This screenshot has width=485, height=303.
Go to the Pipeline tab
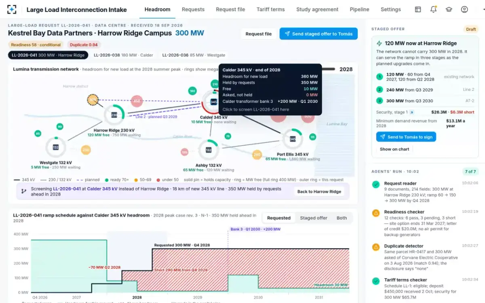[359, 9]
